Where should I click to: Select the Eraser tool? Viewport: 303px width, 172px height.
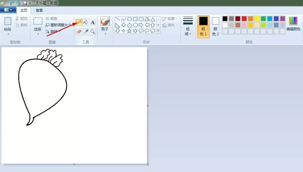[x=79, y=32]
